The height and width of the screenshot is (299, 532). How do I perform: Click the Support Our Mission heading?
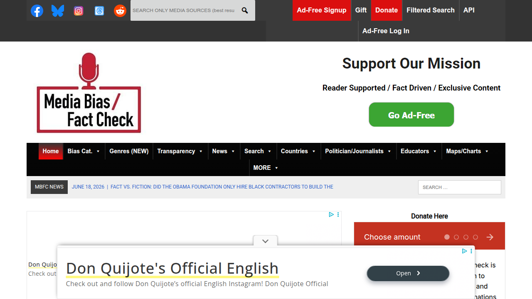[x=411, y=64]
